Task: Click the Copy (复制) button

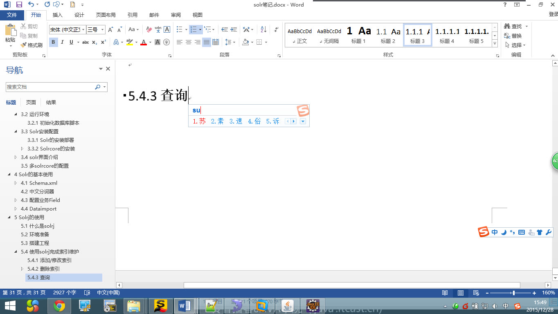Action: pos(29,36)
